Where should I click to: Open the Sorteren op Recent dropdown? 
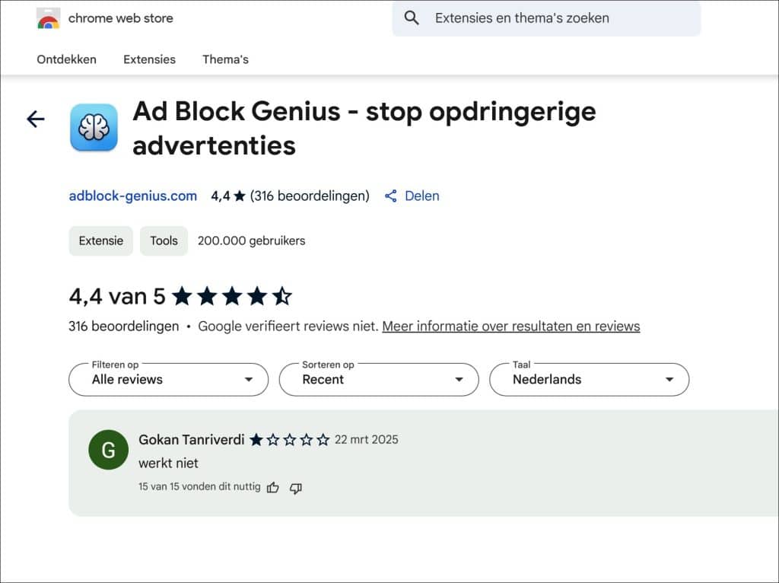coord(379,379)
